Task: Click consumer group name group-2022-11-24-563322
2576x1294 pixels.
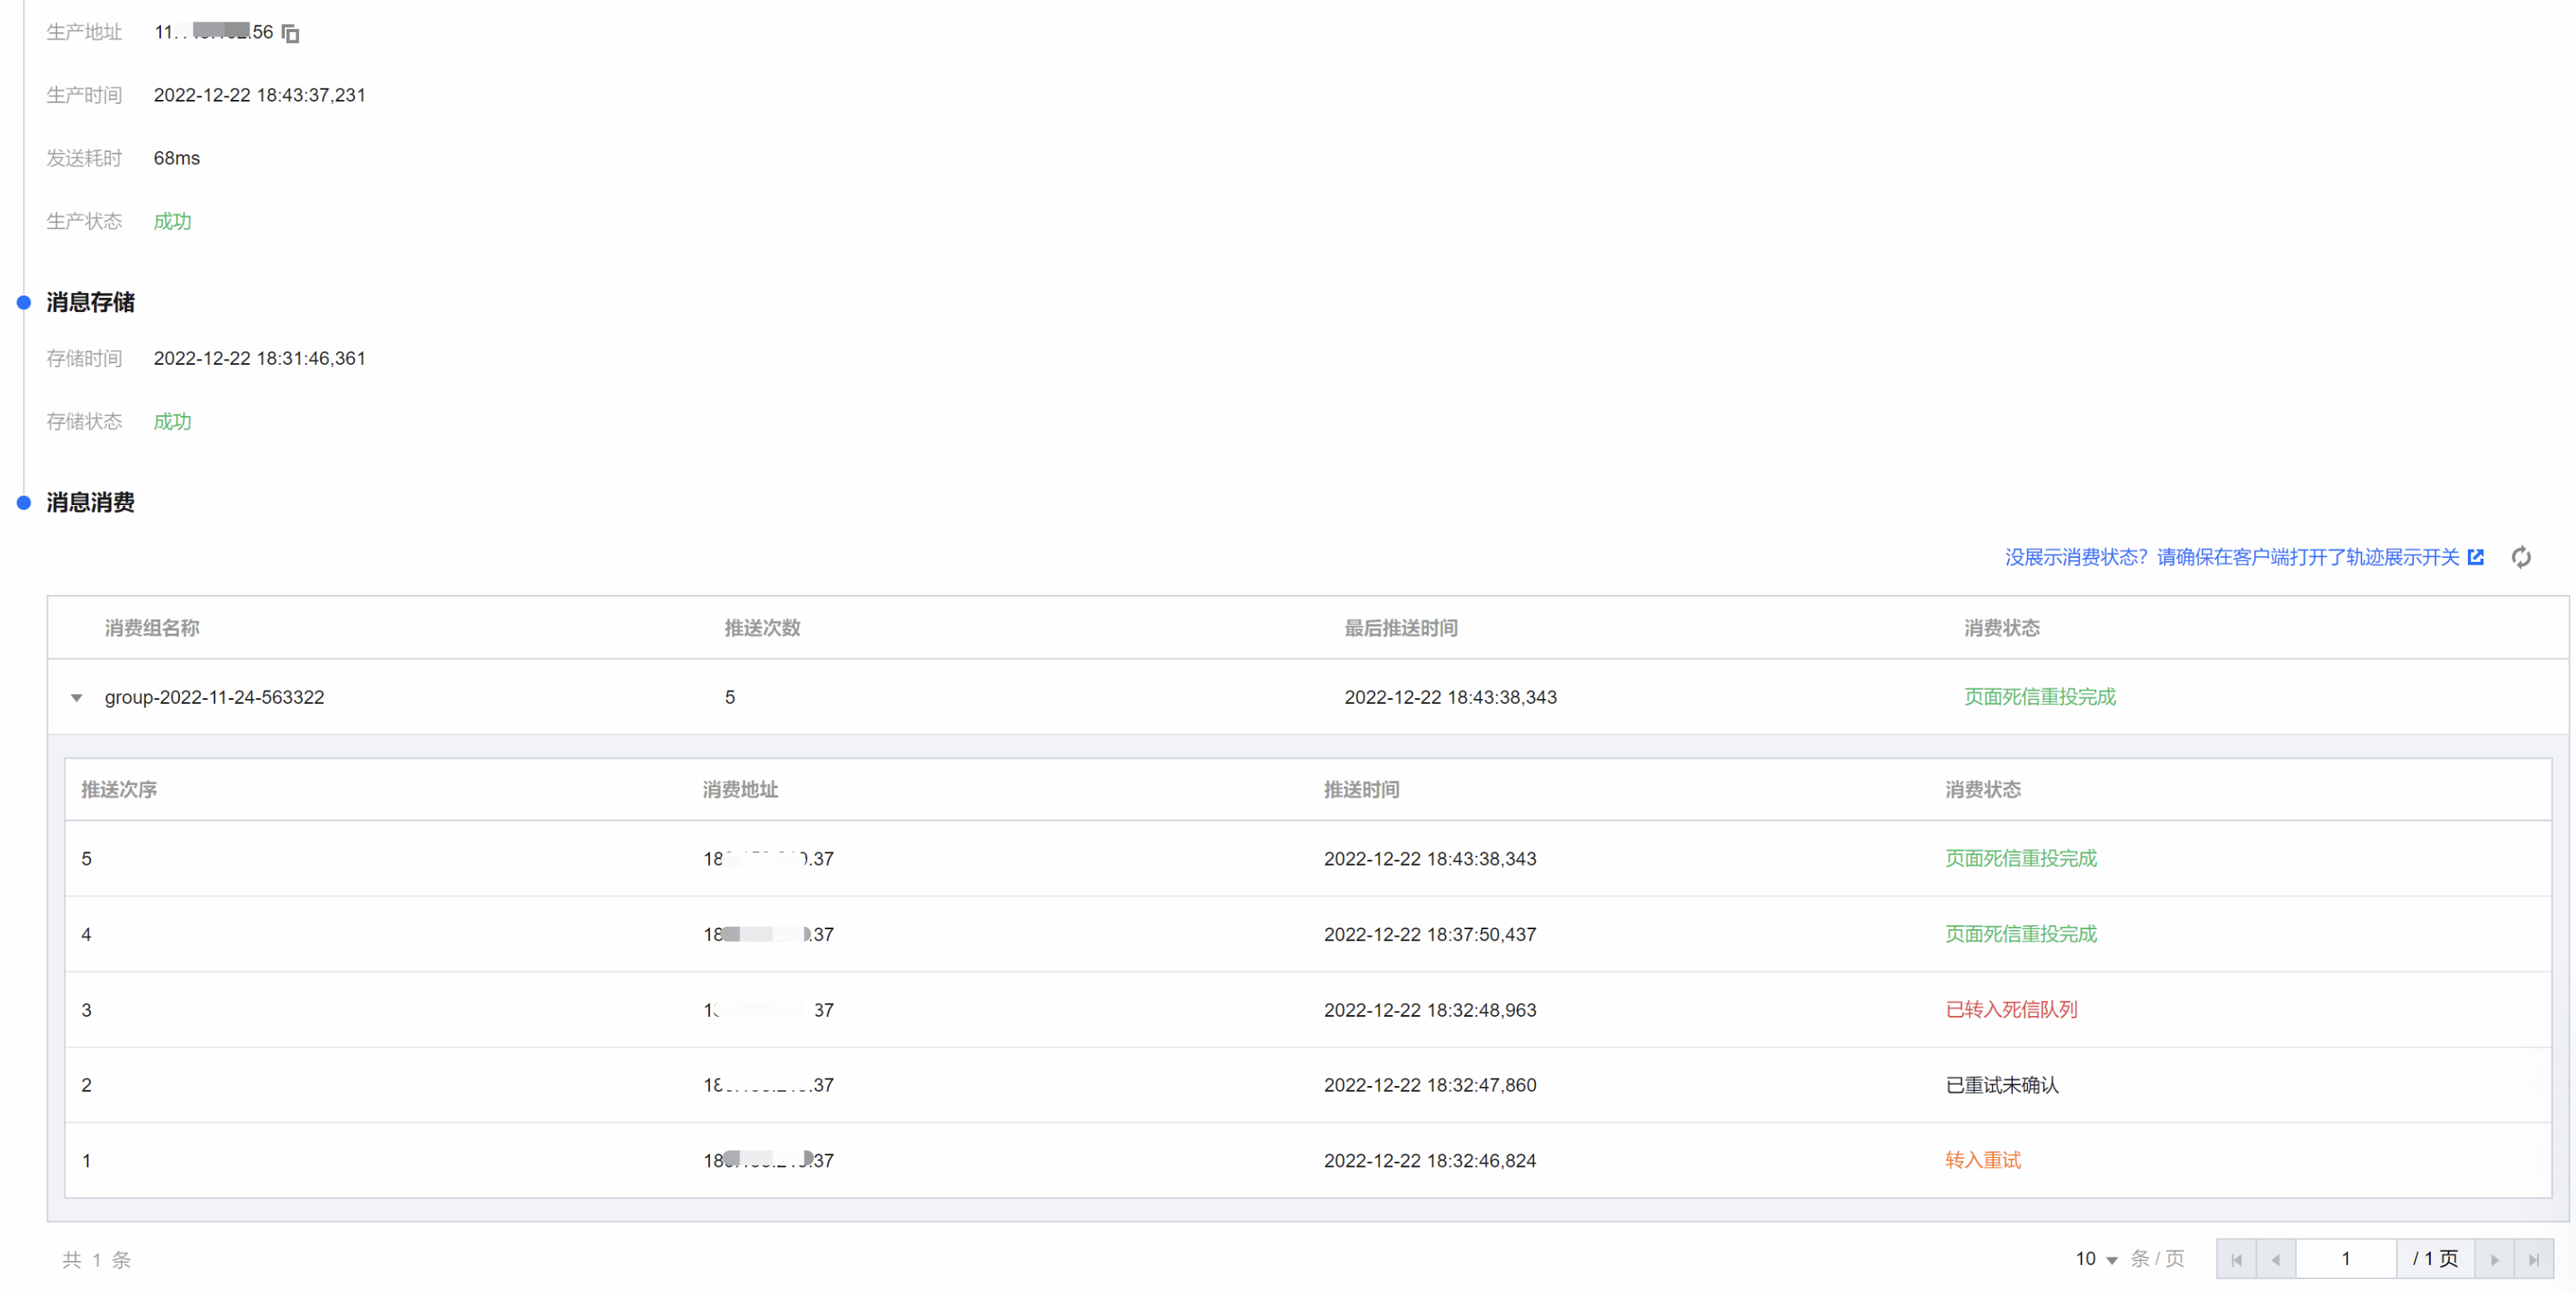Action: [x=214, y=697]
